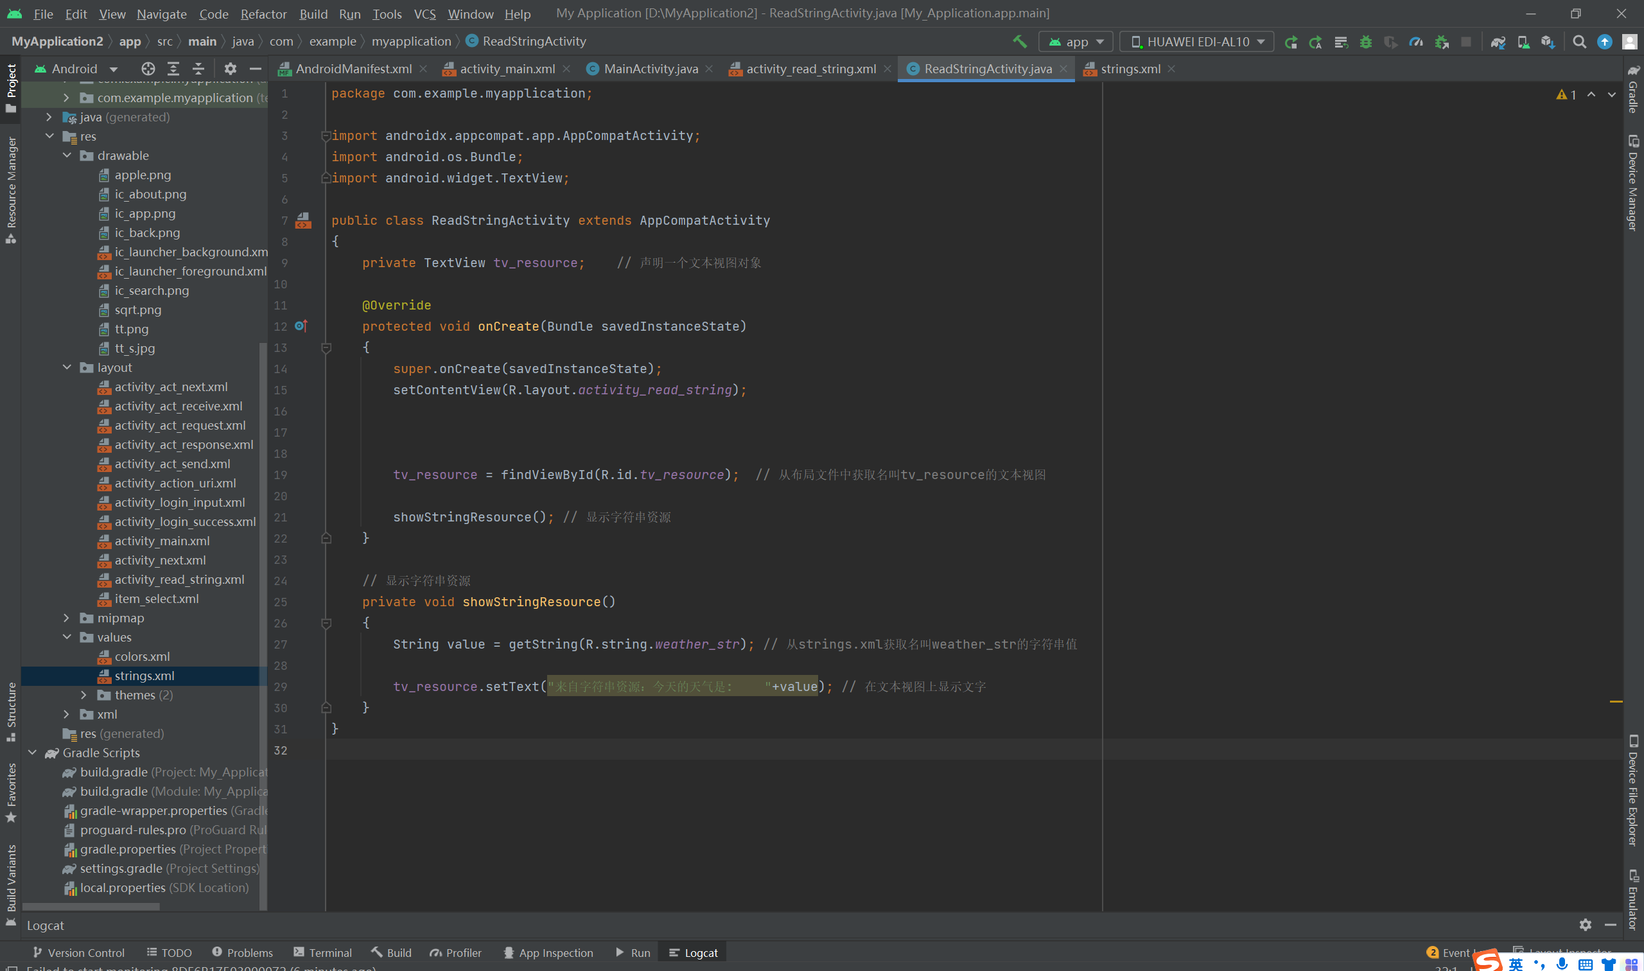Click the Search Everywhere magnifier icon
The height and width of the screenshot is (971, 1644).
1578,42
